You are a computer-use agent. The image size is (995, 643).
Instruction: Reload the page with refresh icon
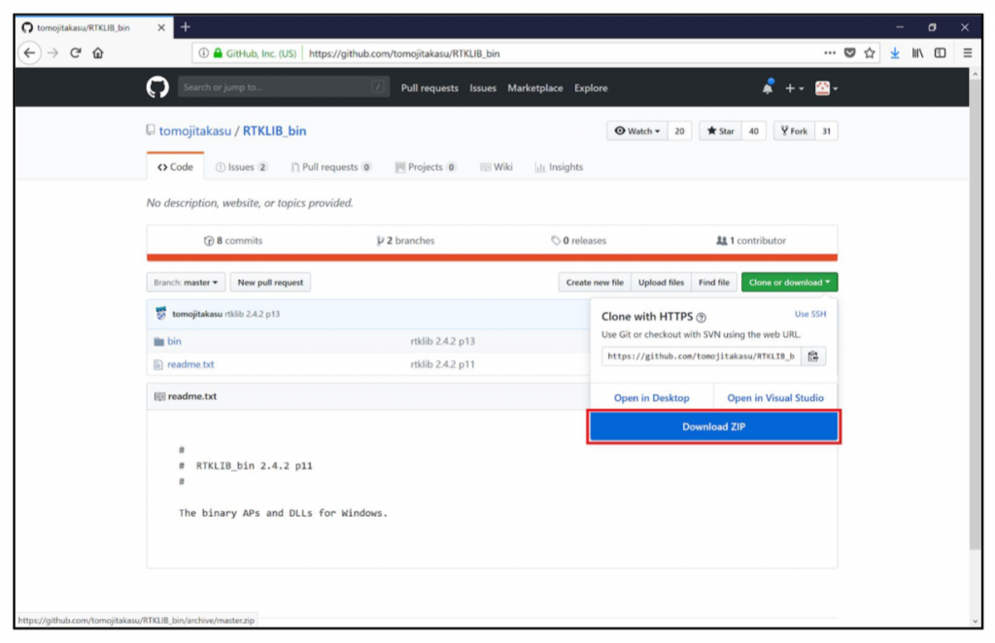tap(76, 53)
